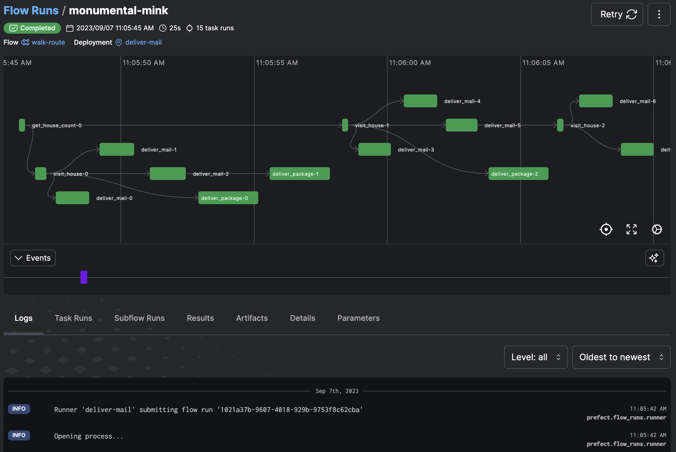Switch to the Subflow Runs tab
Screen dimensions: 676x452
[x=139, y=318]
